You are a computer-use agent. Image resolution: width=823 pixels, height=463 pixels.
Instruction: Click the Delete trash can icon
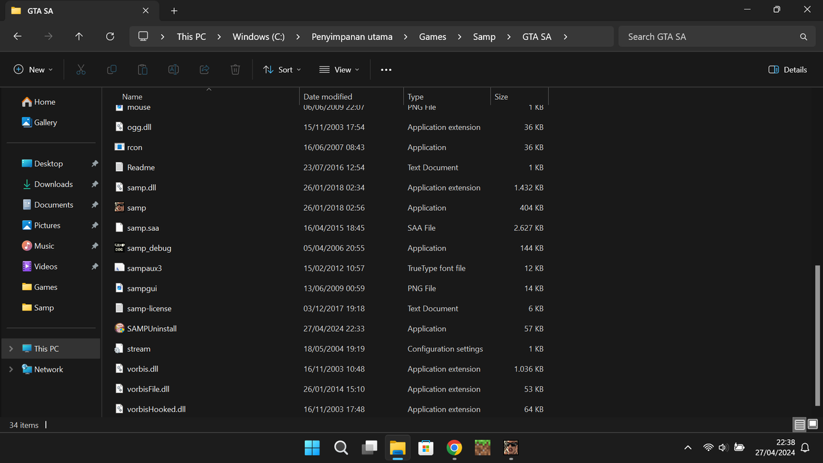coord(235,69)
